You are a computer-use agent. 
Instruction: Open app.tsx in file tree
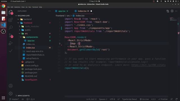click(x=31, y=40)
